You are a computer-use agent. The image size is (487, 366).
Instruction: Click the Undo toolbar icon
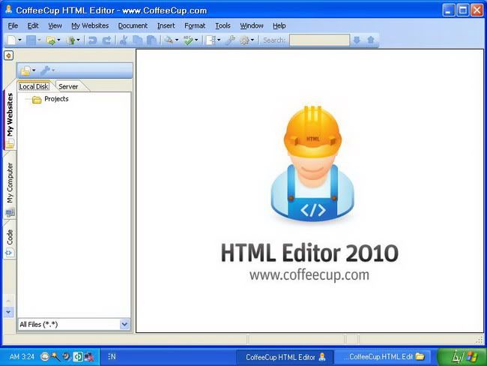point(92,40)
